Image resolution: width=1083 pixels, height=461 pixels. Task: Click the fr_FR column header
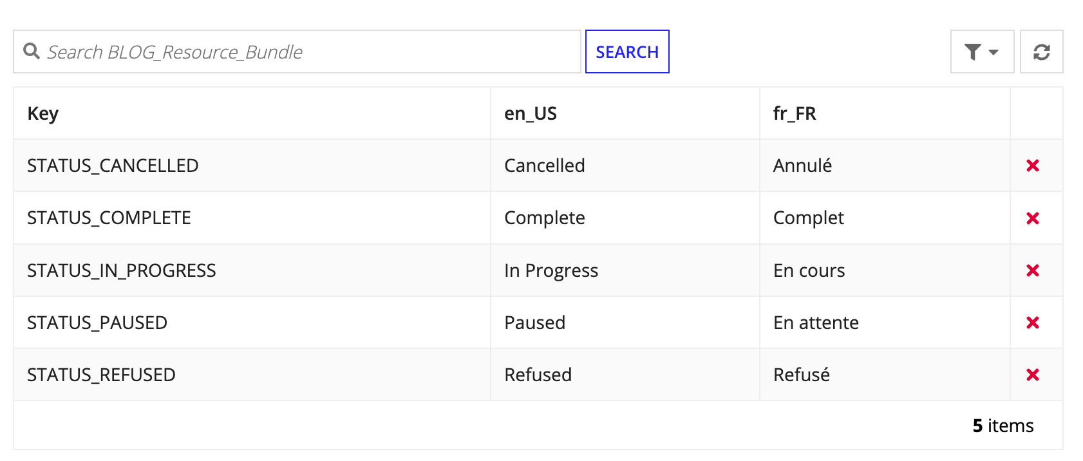(794, 114)
